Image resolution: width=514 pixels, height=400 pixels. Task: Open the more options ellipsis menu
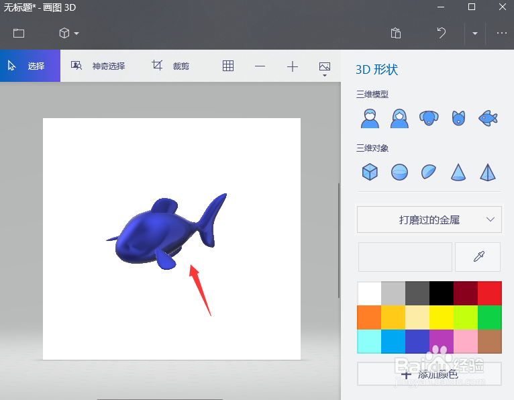coord(501,33)
